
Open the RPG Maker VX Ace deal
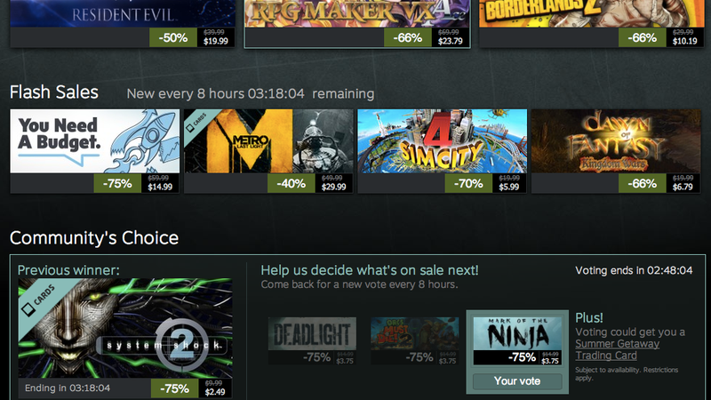357,13
